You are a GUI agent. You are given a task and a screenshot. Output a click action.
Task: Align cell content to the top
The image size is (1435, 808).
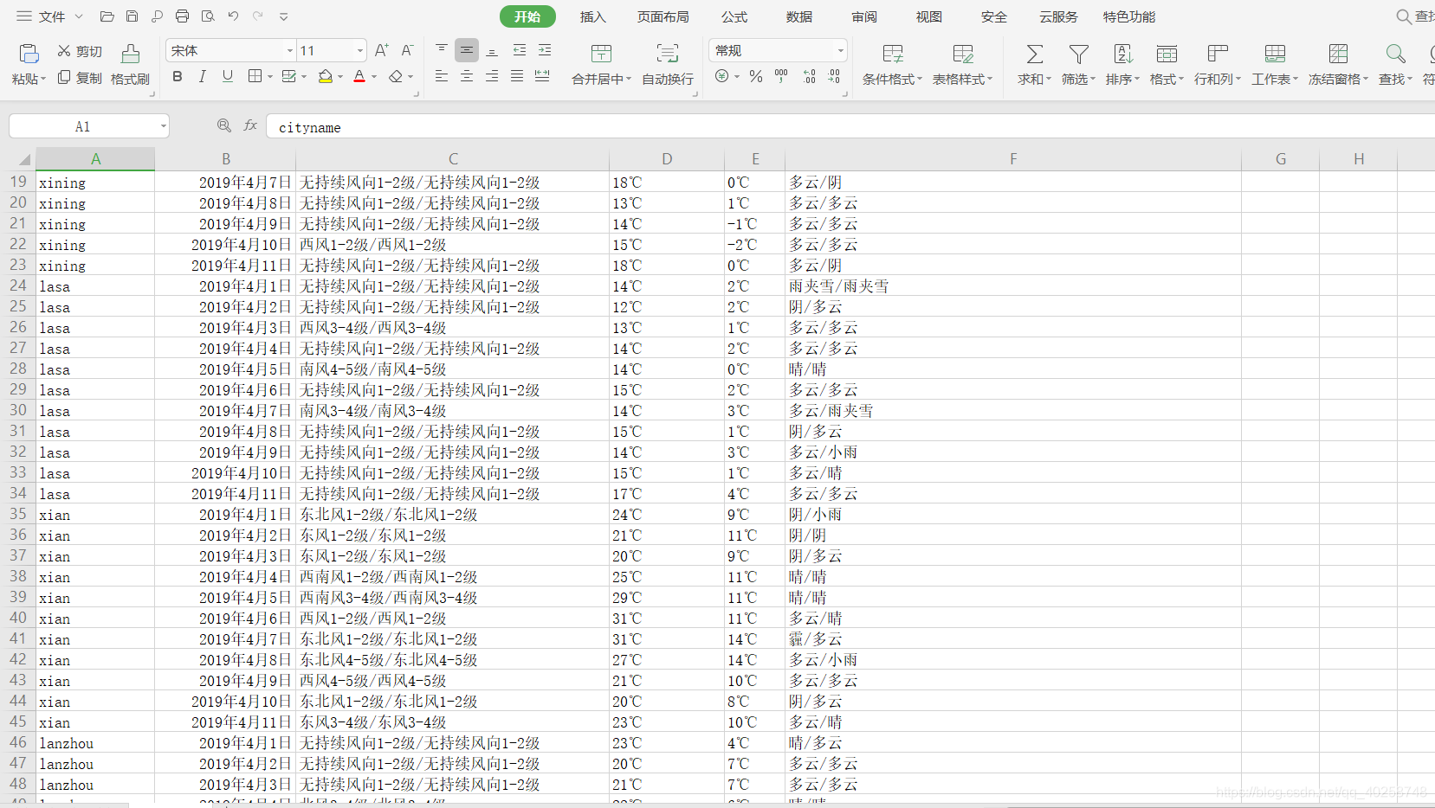coord(442,50)
